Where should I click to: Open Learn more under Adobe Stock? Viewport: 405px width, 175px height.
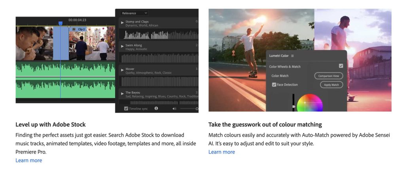tap(28, 160)
